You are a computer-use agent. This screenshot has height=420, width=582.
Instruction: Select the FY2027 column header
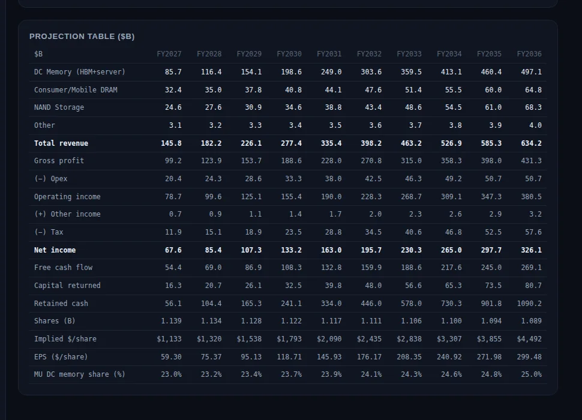[169, 54]
